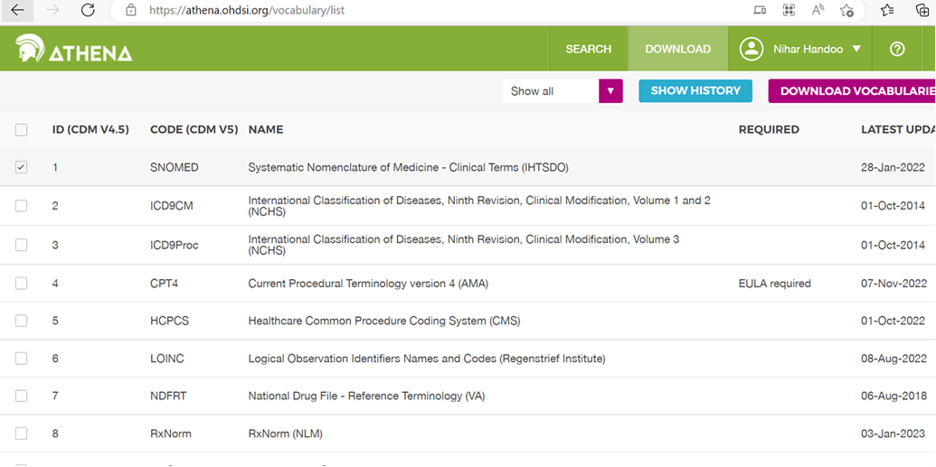The image size is (936, 467).
Task: Open the Show all filter dropdown
Action: pyautogui.click(x=563, y=91)
